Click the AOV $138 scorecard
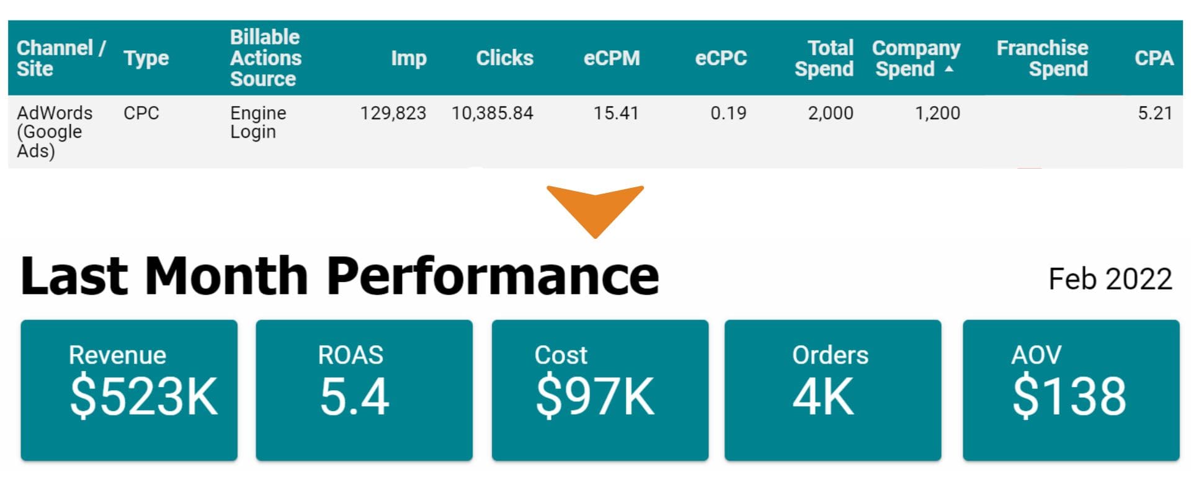 pyautogui.click(x=1071, y=390)
